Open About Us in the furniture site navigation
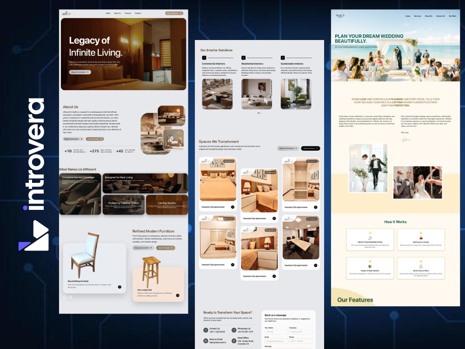 [118, 13]
